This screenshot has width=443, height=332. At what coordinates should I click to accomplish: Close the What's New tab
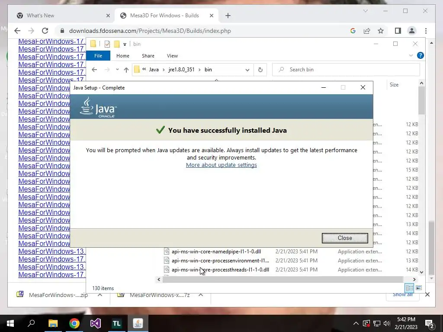coord(108,16)
